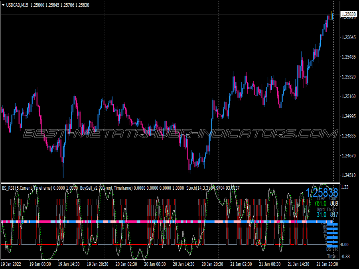Click the 20 Jan 20:30 time axis label
This screenshot has height=269, width=359.
[212, 264]
